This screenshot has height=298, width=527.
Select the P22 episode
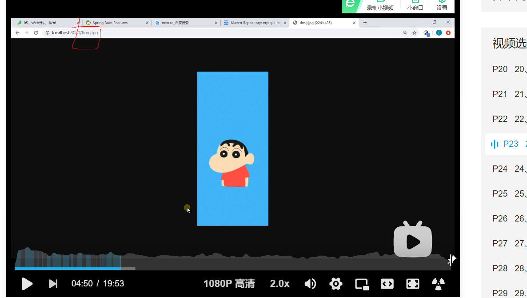509,119
